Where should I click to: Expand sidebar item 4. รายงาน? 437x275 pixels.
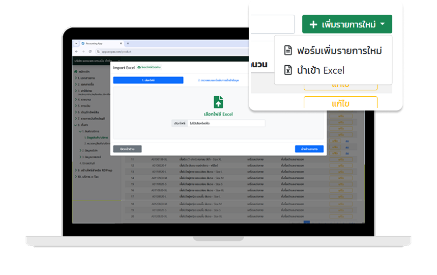click(x=83, y=99)
